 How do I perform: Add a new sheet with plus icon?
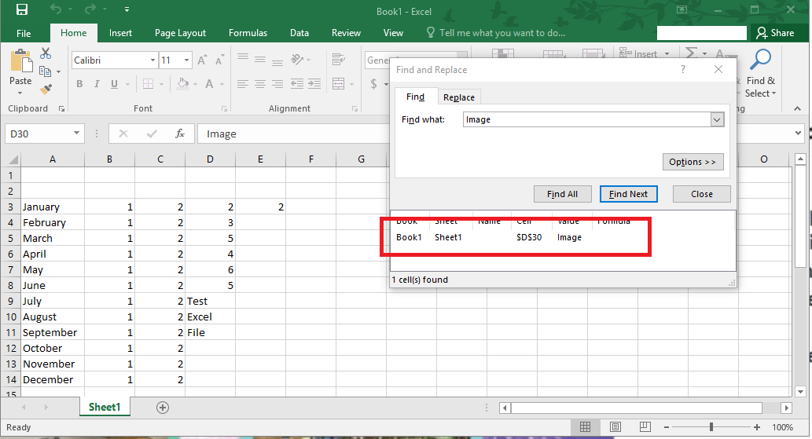pos(163,407)
